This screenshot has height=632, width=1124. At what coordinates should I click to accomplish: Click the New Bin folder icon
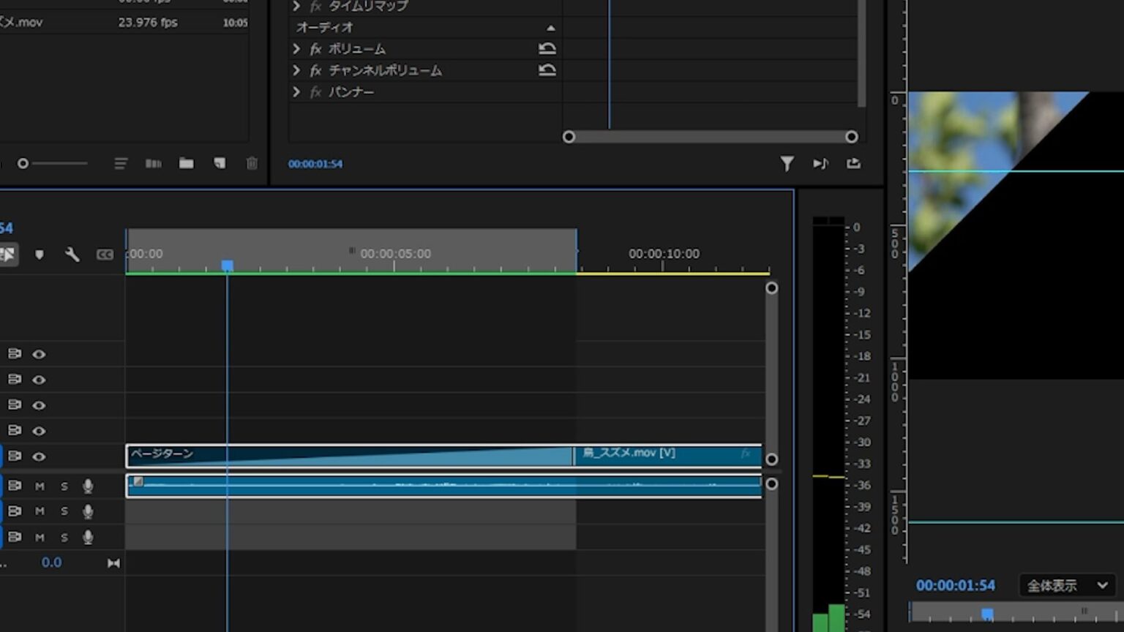(x=187, y=163)
